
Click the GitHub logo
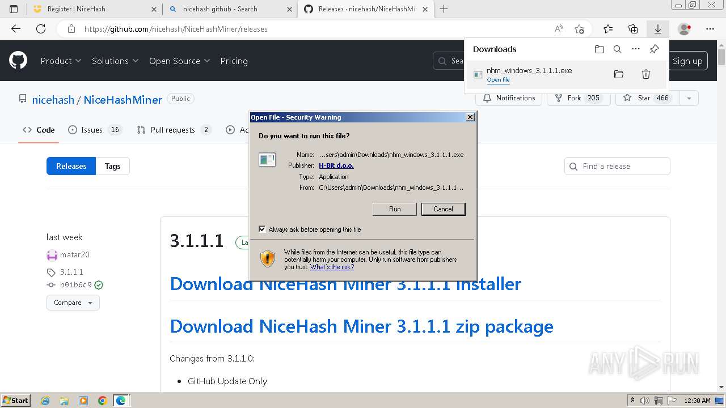18,61
